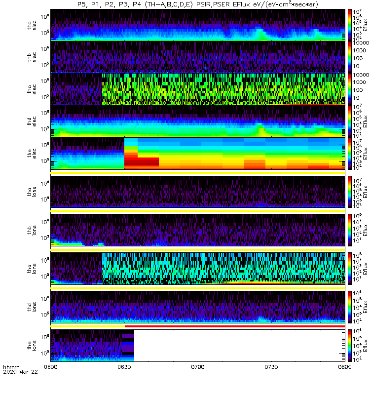
Task: Click the 'thb ions' panel label
Action: pyautogui.click(x=32, y=230)
